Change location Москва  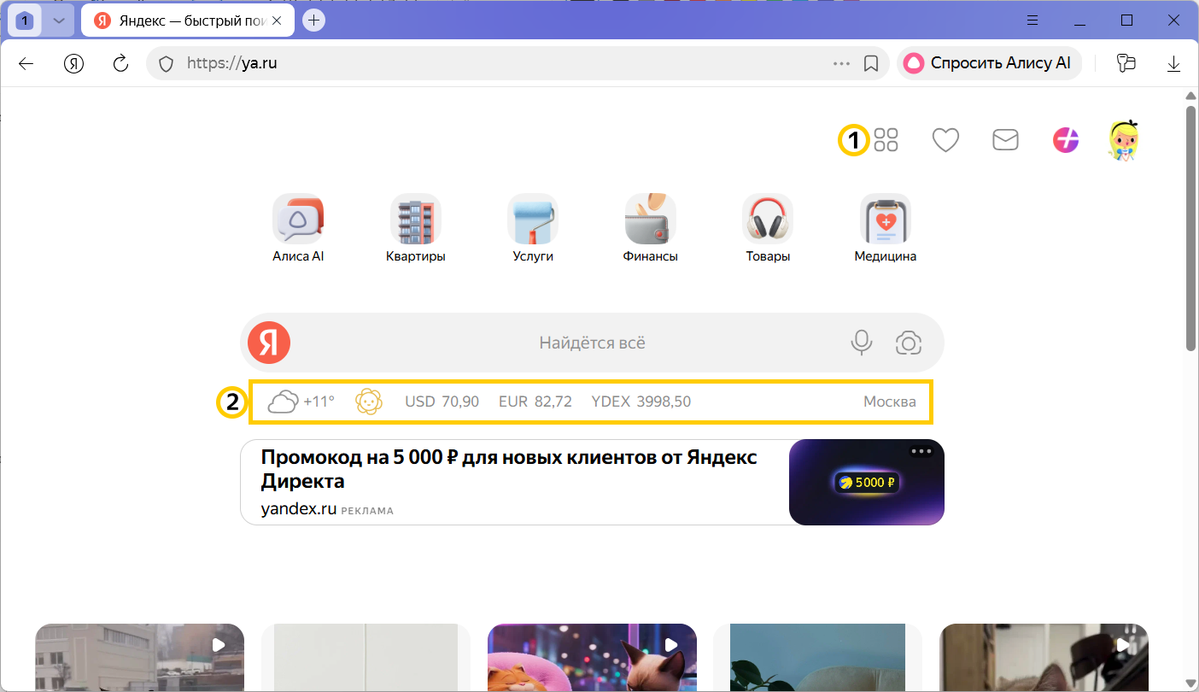click(890, 402)
